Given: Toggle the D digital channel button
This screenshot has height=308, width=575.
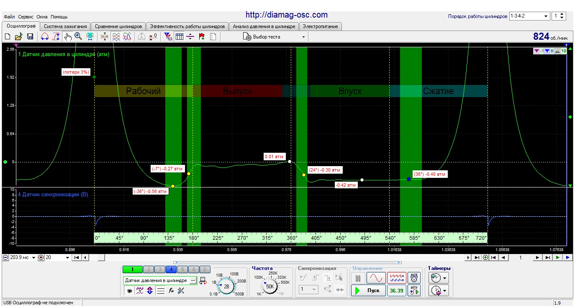Looking at the screenshot, I should [205, 269].
